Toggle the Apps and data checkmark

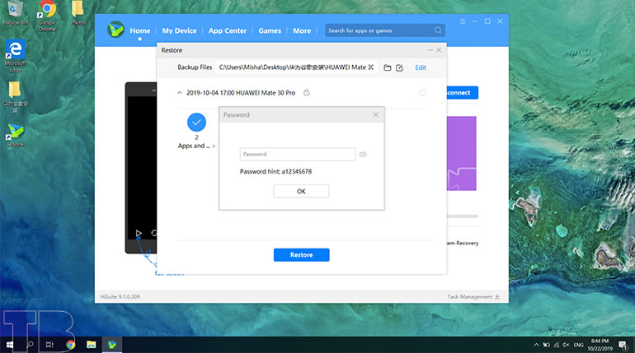coord(196,122)
